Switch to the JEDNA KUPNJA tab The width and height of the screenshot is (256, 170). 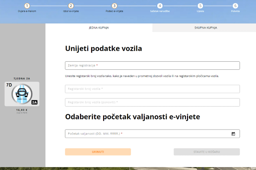[x=99, y=28]
